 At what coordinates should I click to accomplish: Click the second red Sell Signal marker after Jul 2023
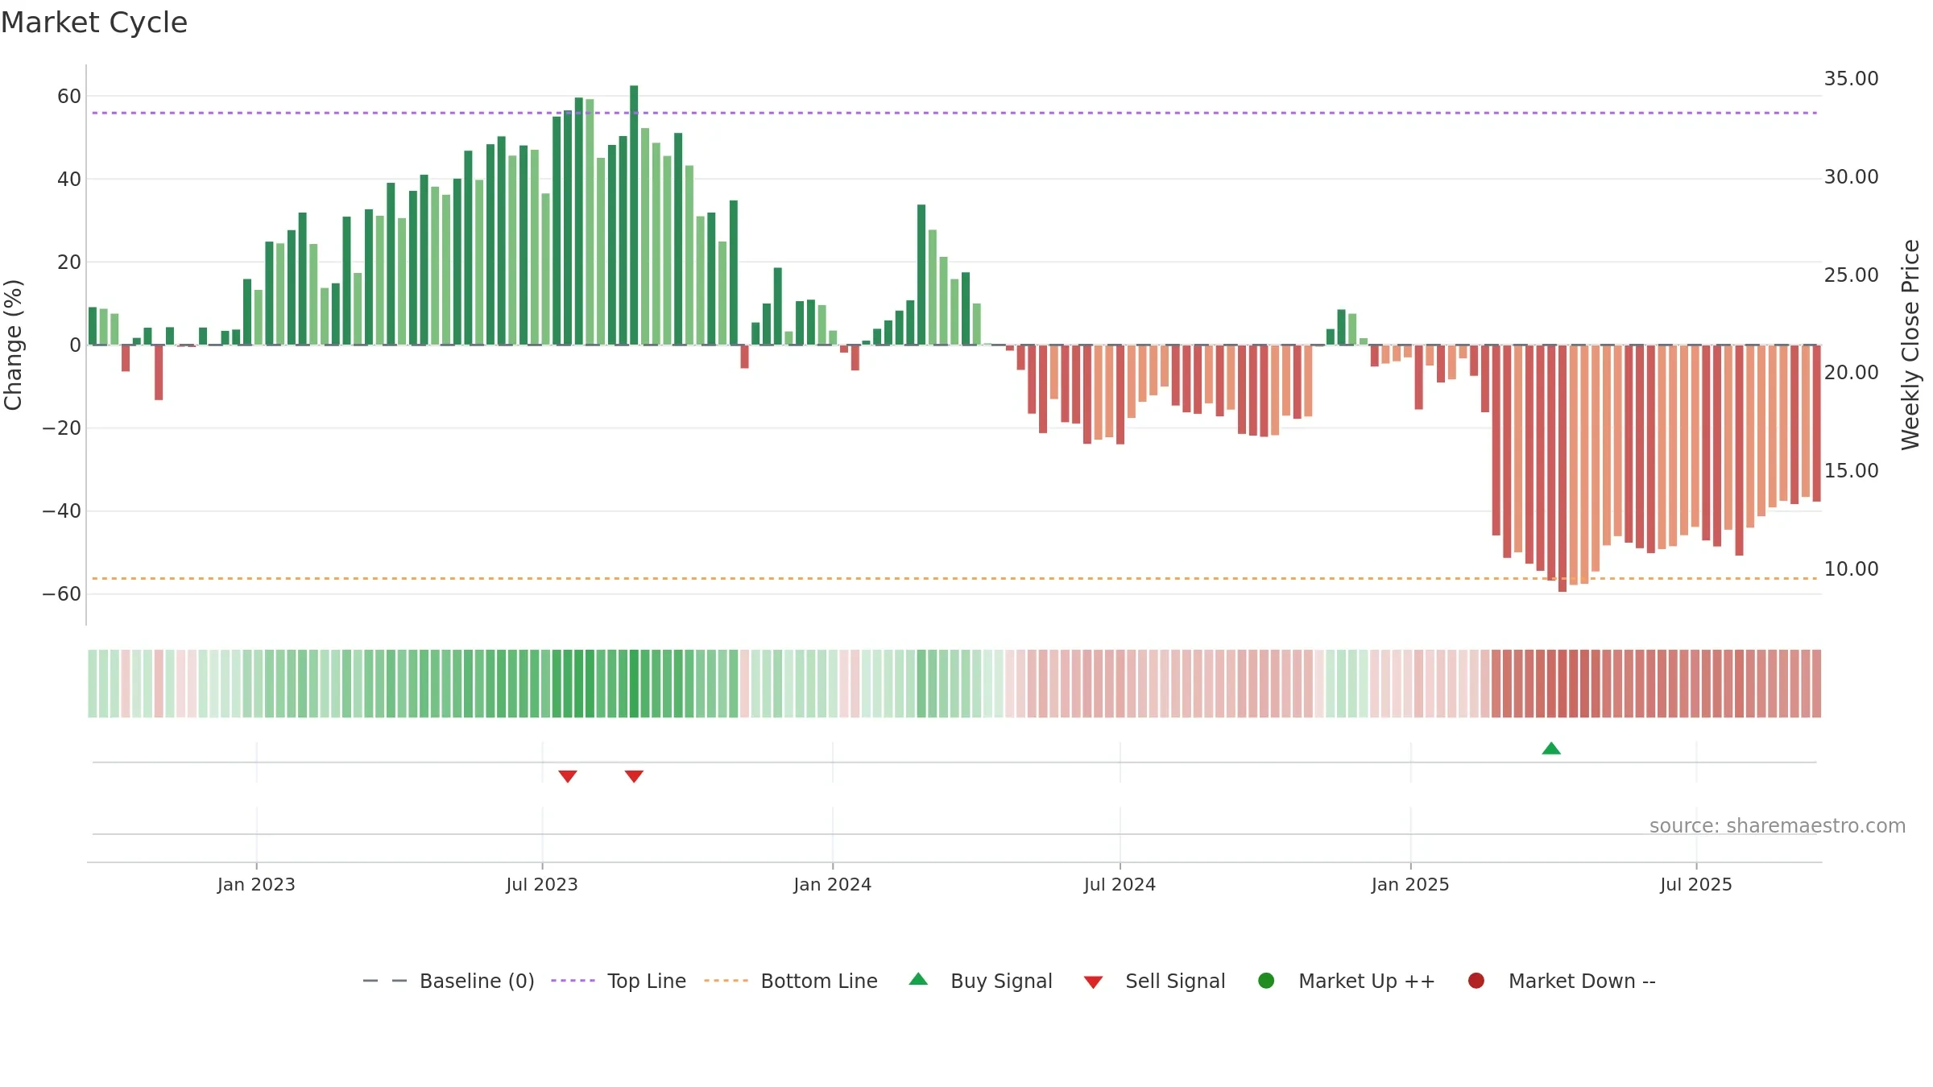[634, 776]
